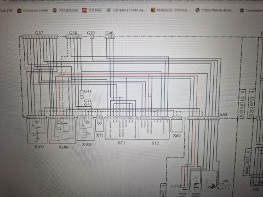Click the eBay bookmark shopping bag icon
The width and height of the screenshot is (263, 197).
click(19, 10)
